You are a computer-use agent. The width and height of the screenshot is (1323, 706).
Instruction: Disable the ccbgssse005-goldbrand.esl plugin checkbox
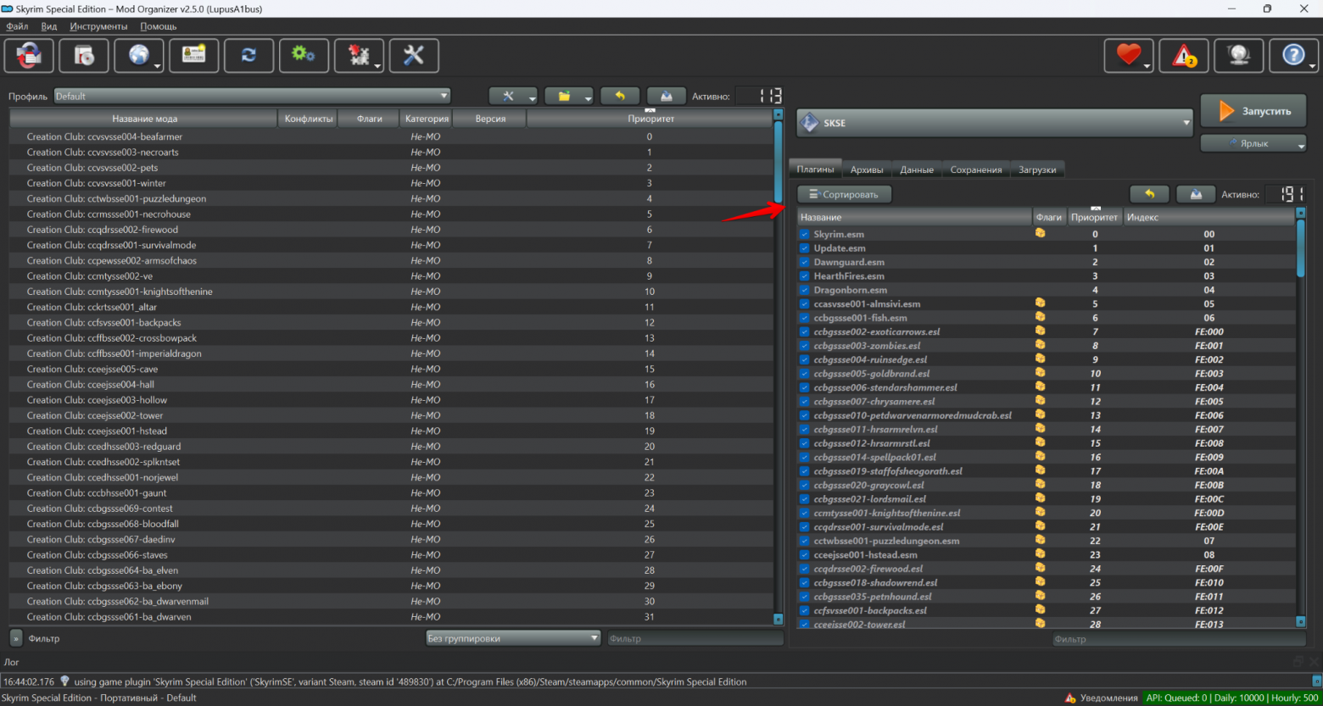click(804, 374)
